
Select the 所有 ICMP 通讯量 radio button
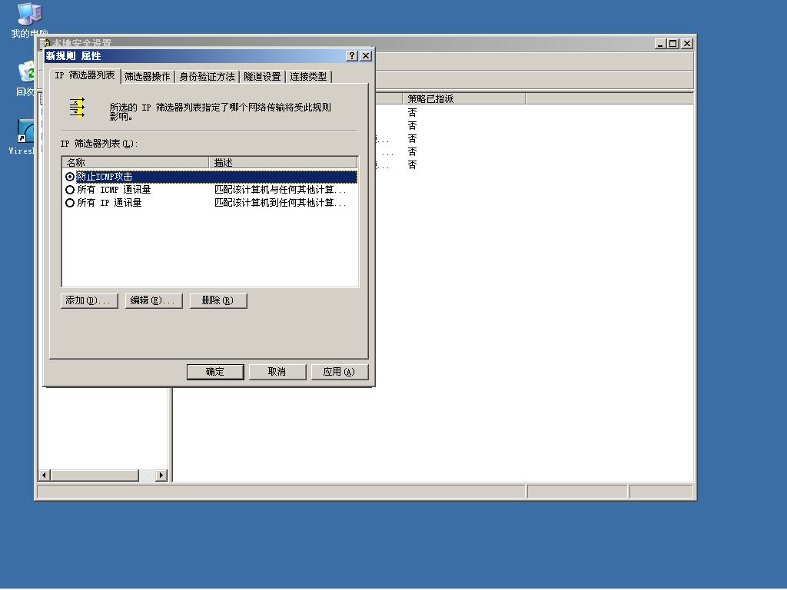(x=70, y=190)
